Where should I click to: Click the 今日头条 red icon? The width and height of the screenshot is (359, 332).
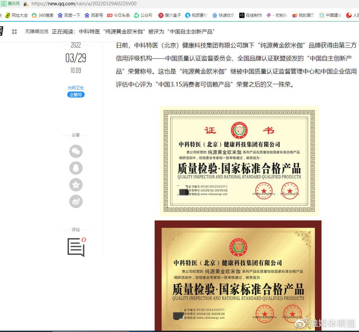coord(110,15)
